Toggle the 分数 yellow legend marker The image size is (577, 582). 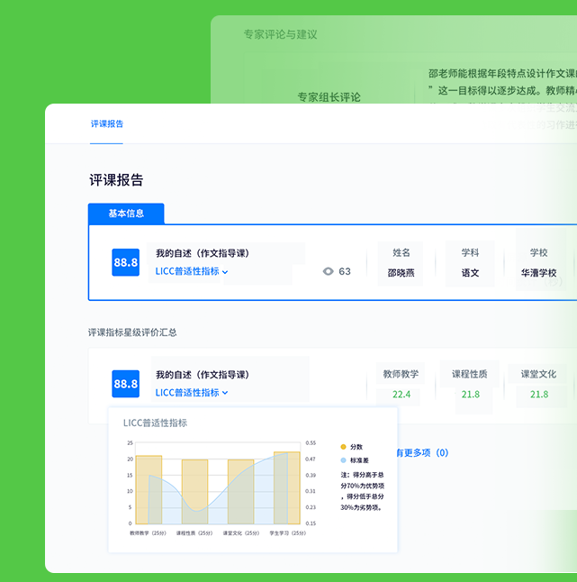pos(343,447)
